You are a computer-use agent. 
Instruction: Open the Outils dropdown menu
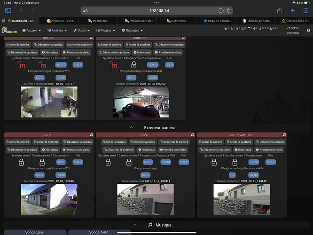81,31
